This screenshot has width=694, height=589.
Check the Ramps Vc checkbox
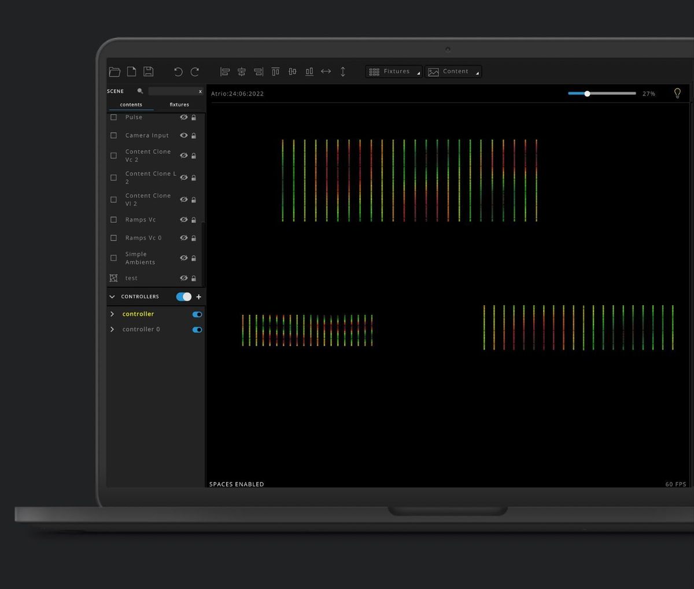[x=113, y=220]
